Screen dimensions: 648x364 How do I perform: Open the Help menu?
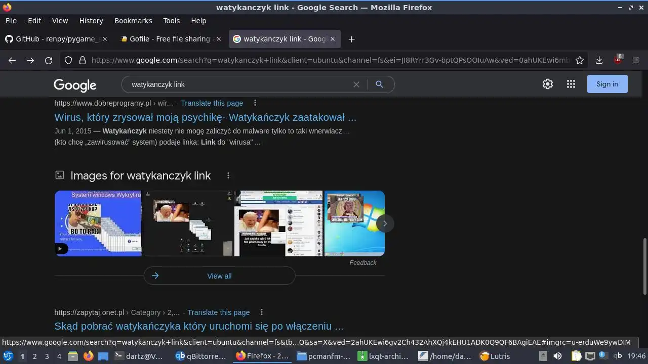tap(198, 21)
